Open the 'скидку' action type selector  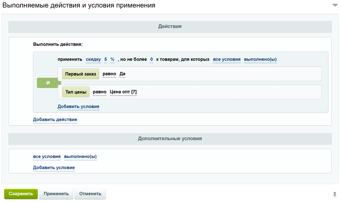coord(93,59)
